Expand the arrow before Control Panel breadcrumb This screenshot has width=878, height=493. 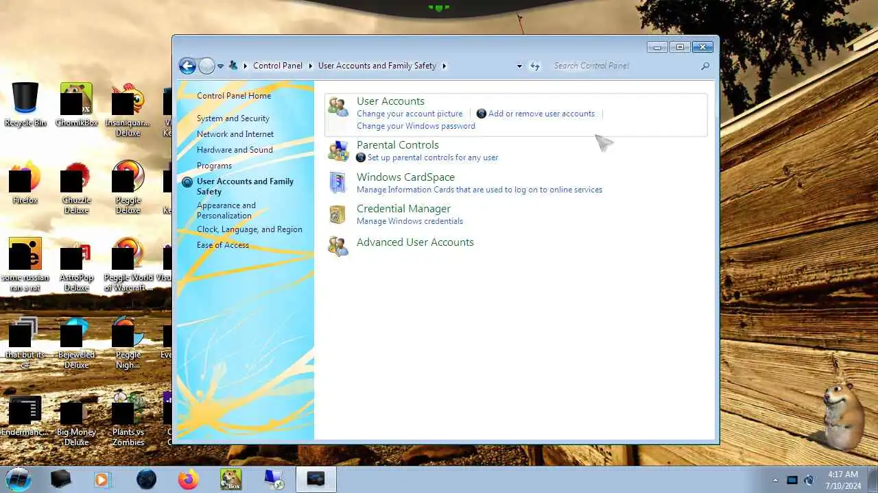[x=246, y=66]
